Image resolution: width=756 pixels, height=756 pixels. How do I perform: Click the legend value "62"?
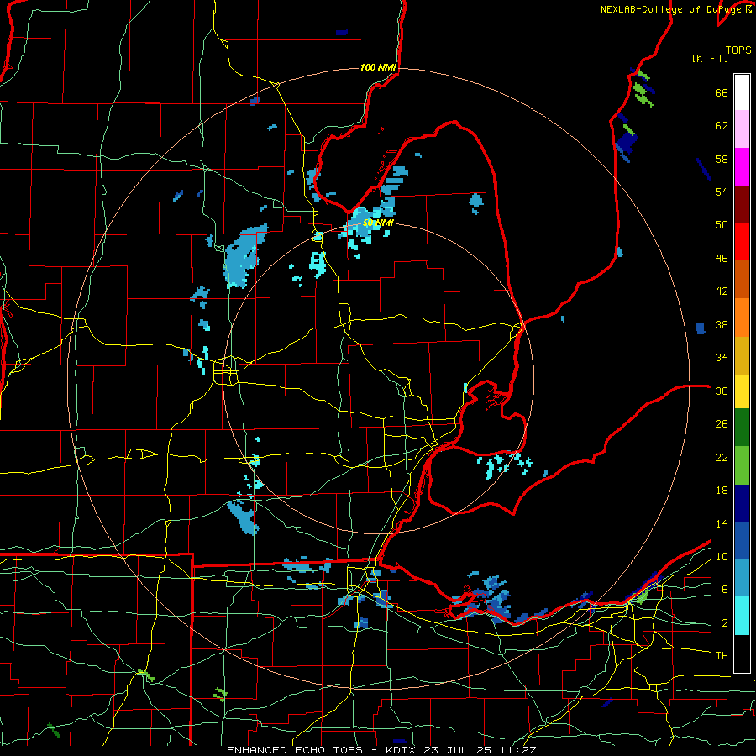point(722,126)
